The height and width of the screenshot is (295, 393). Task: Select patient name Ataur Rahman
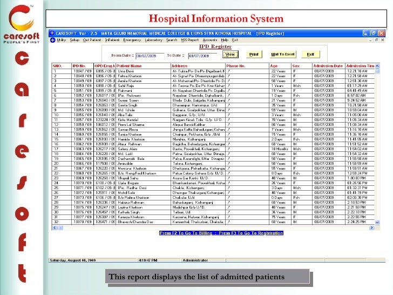tap(130, 144)
